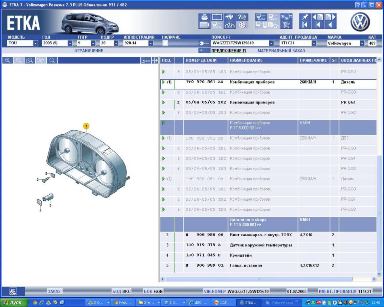This screenshot has width=384, height=307.
Task: Click the film reel icon
Action: tap(242, 25)
